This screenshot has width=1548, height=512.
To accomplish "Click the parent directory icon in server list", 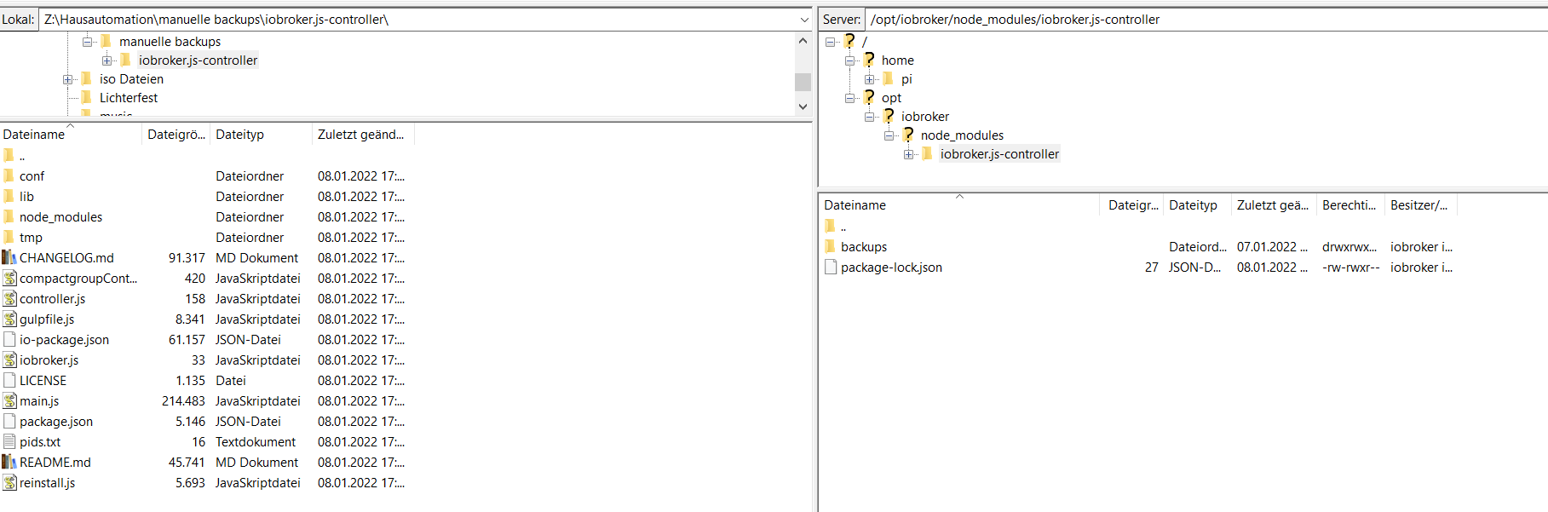I will [x=830, y=226].
